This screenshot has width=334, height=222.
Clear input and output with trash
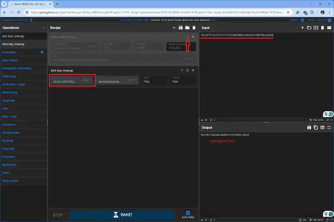(323, 28)
